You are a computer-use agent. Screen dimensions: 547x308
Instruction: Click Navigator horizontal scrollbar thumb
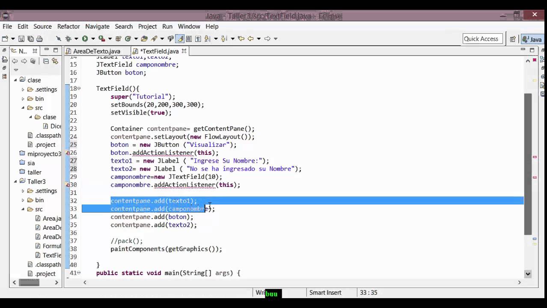point(30,282)
